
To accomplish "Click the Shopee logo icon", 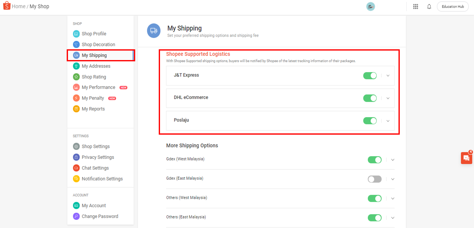I will coord(7,6).
